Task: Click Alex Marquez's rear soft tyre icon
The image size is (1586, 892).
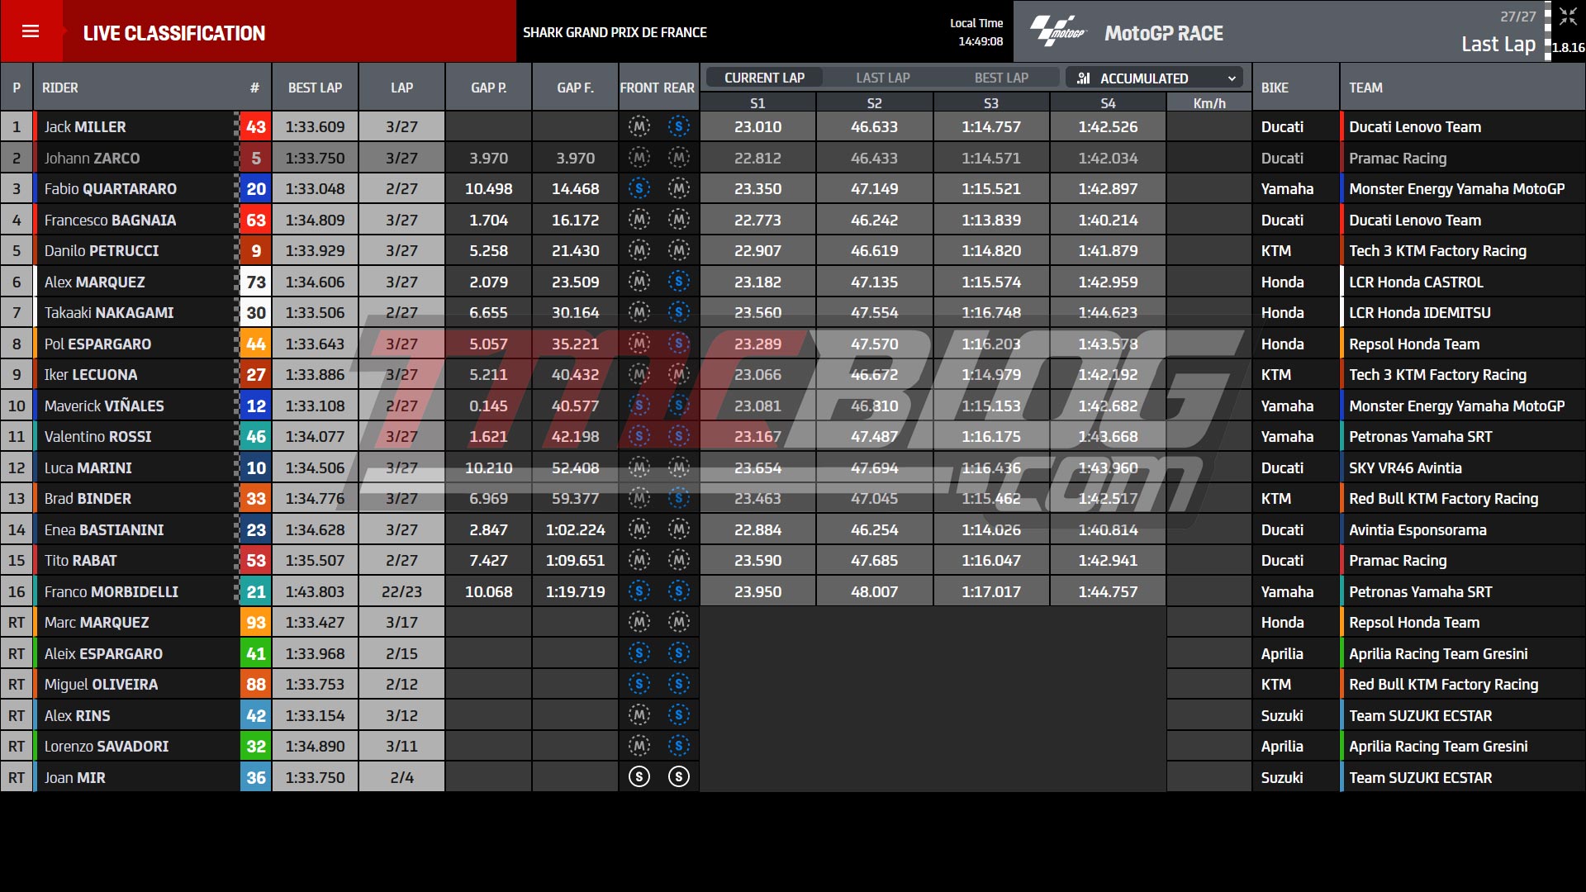Action: (679, 282)
